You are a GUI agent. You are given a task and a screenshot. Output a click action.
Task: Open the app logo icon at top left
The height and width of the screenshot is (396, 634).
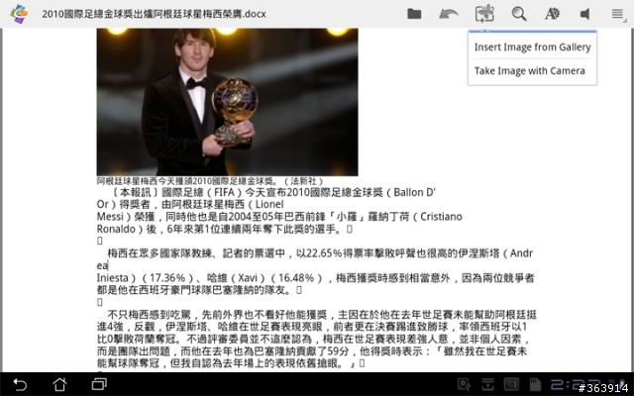[x=19, y=14]
